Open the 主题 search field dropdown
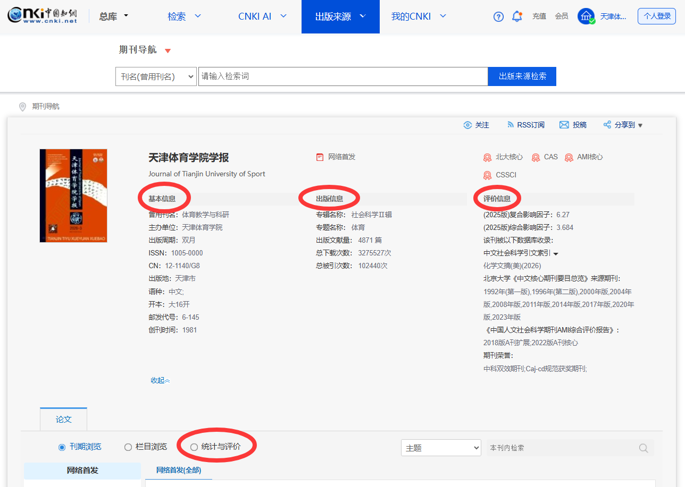 (x=441, y=448)
